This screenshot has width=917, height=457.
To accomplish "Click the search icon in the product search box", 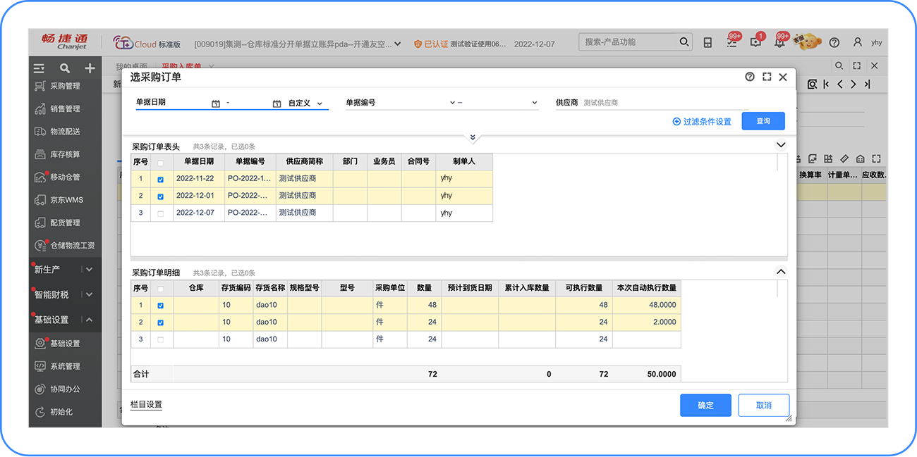I will tap(684, 42).
